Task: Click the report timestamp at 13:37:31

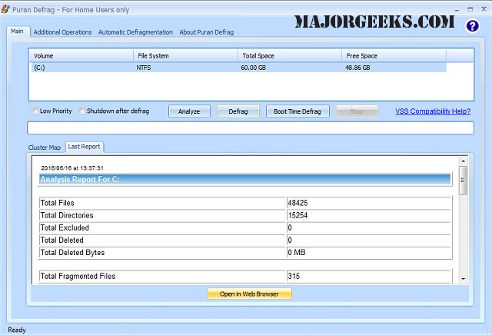Action: [72, 167]
